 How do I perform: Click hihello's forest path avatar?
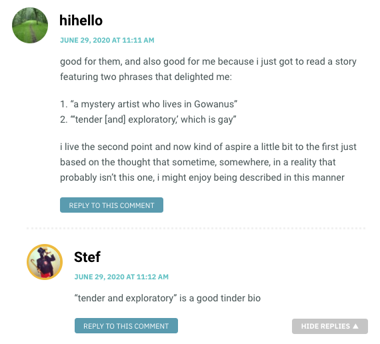(x=30, y=25)
